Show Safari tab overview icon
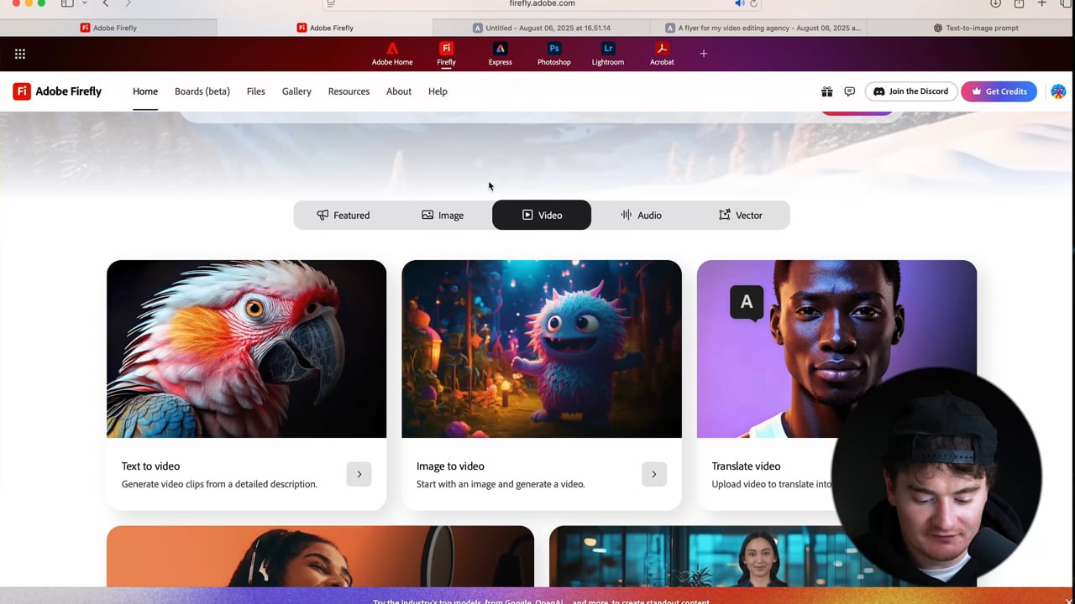 click(x=1066, y=3)
